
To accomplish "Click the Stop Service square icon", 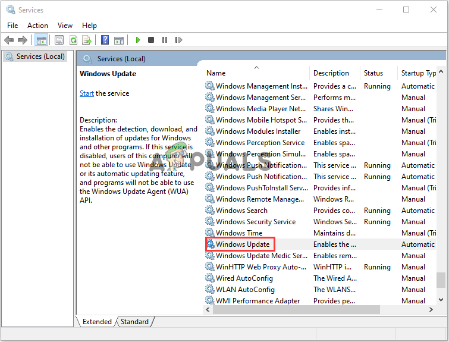I will click(151, 40).
